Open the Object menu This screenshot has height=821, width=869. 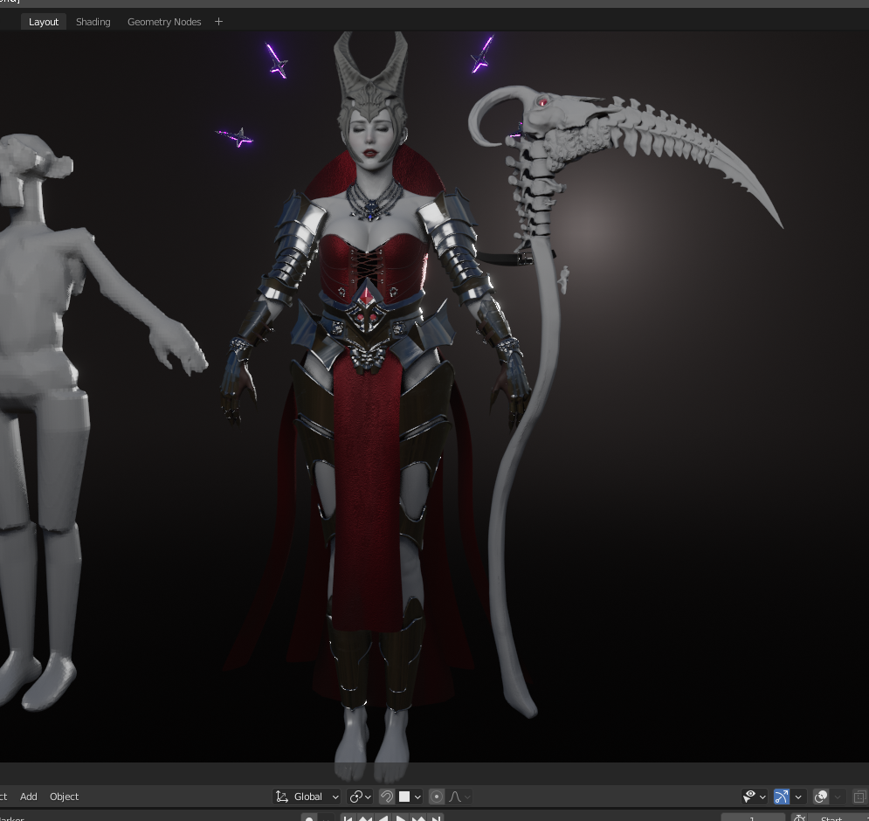tap(65, 797)
